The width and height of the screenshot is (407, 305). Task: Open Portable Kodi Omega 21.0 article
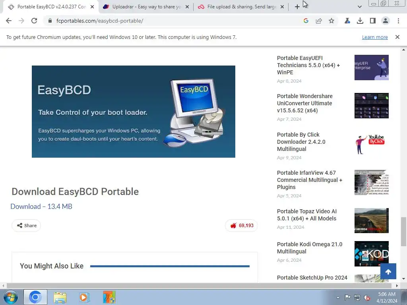pos(310,248)
